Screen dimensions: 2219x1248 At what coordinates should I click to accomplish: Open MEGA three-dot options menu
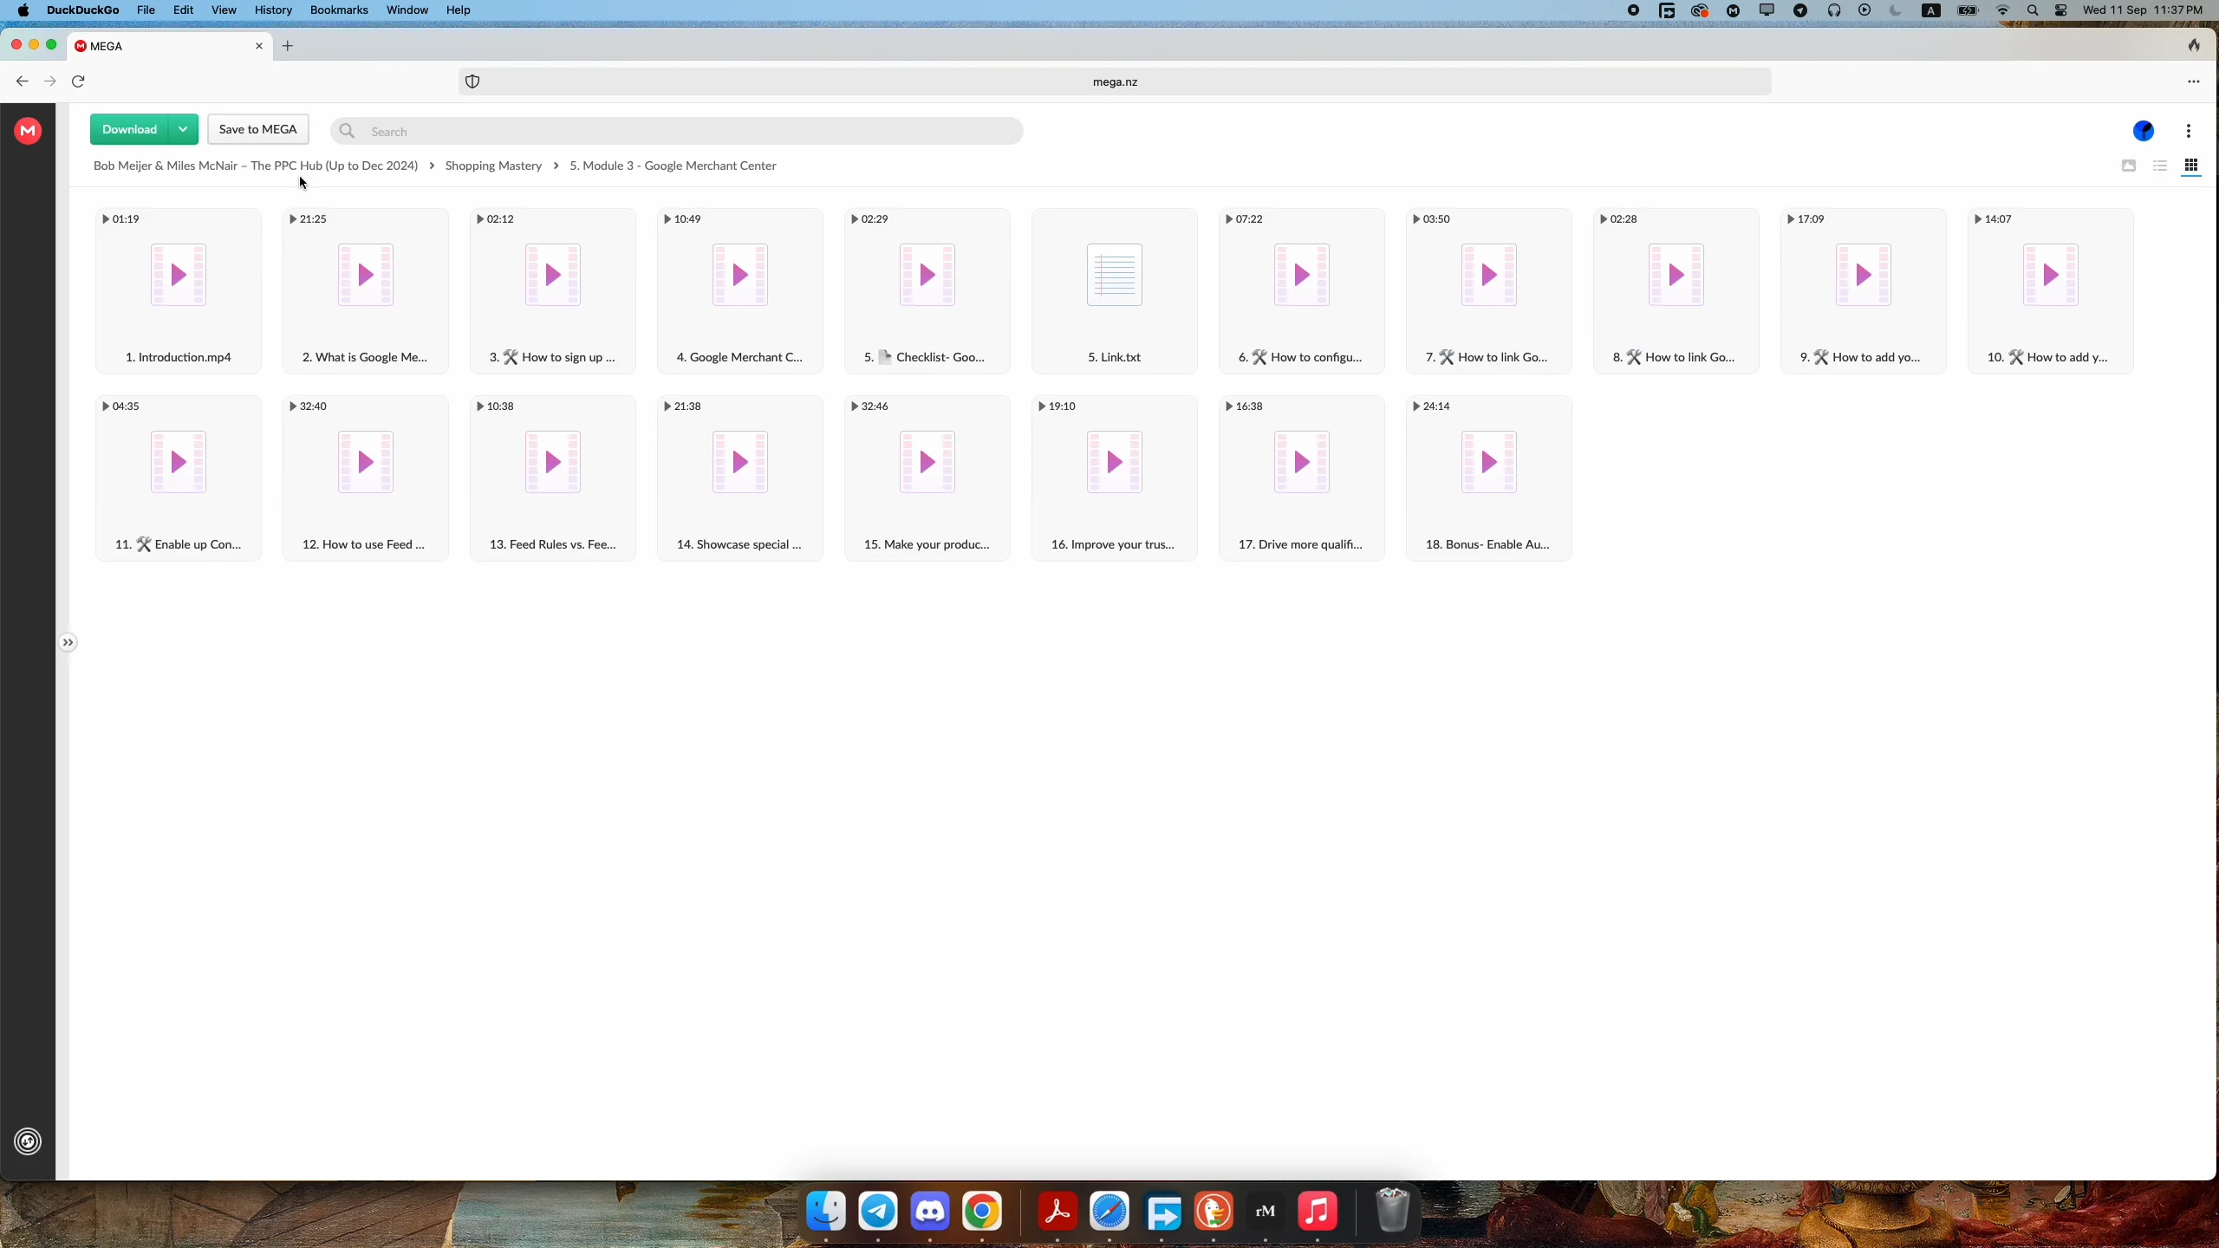pyautogui.click(x=2188, y=131)
